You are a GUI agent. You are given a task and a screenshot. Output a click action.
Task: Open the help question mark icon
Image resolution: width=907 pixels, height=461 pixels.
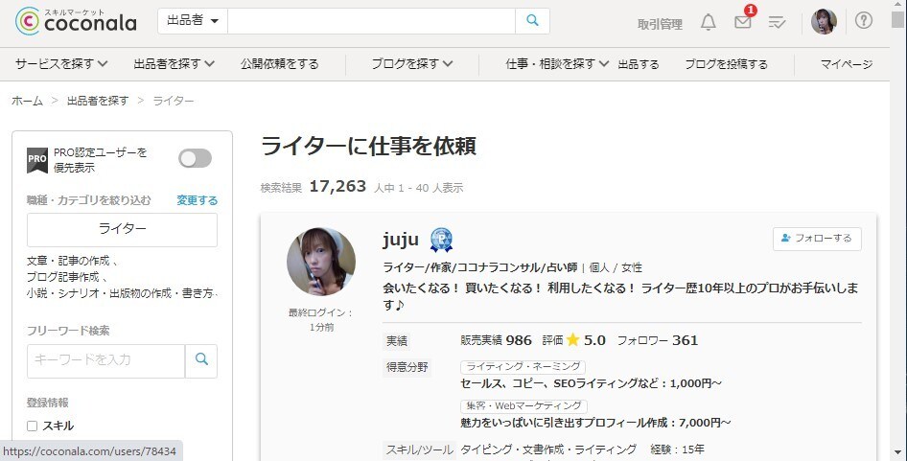[x=864, y=21]
